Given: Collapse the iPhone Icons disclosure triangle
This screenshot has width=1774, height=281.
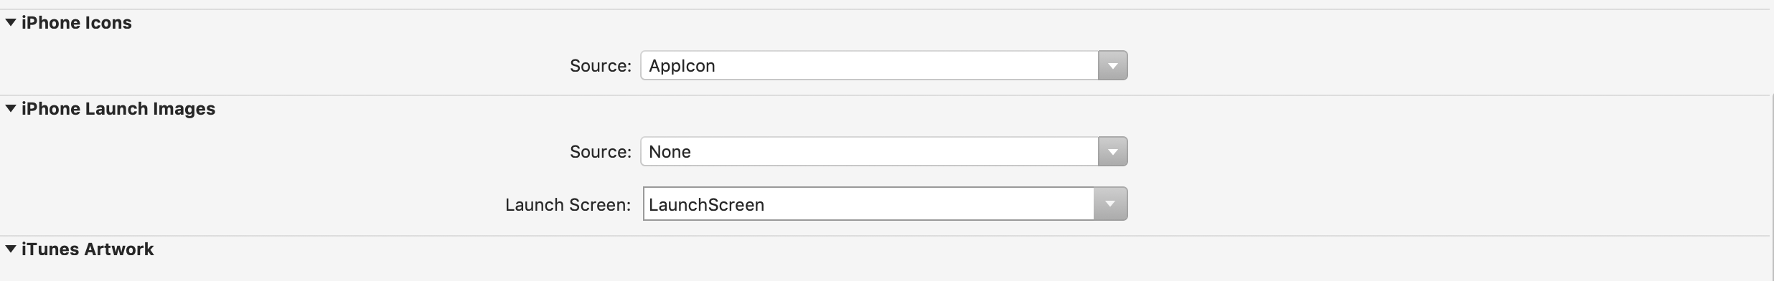Looking at the screenshot, I should pyautogui.click(x=11, y=22).
